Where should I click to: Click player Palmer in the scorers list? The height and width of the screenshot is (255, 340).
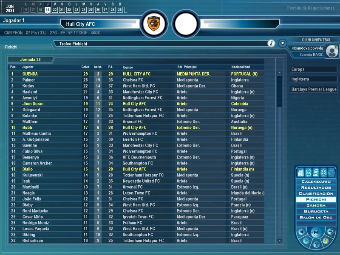(x=29, y=80)
